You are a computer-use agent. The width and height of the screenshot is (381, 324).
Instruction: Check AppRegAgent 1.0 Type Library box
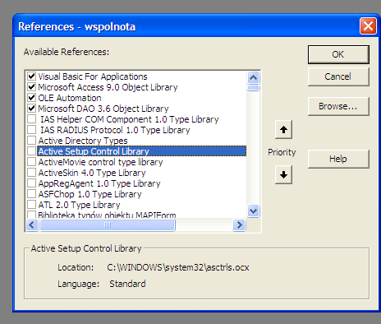[31, 183]
